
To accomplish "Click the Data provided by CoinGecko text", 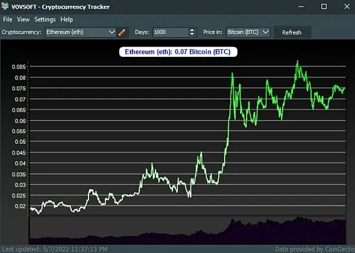I will point(315,249).
